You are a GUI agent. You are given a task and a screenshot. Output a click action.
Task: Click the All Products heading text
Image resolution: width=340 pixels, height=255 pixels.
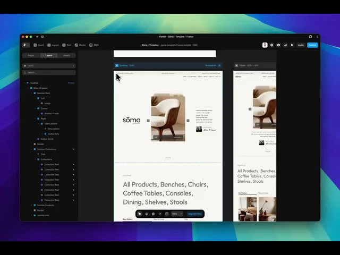click(166, 193)
